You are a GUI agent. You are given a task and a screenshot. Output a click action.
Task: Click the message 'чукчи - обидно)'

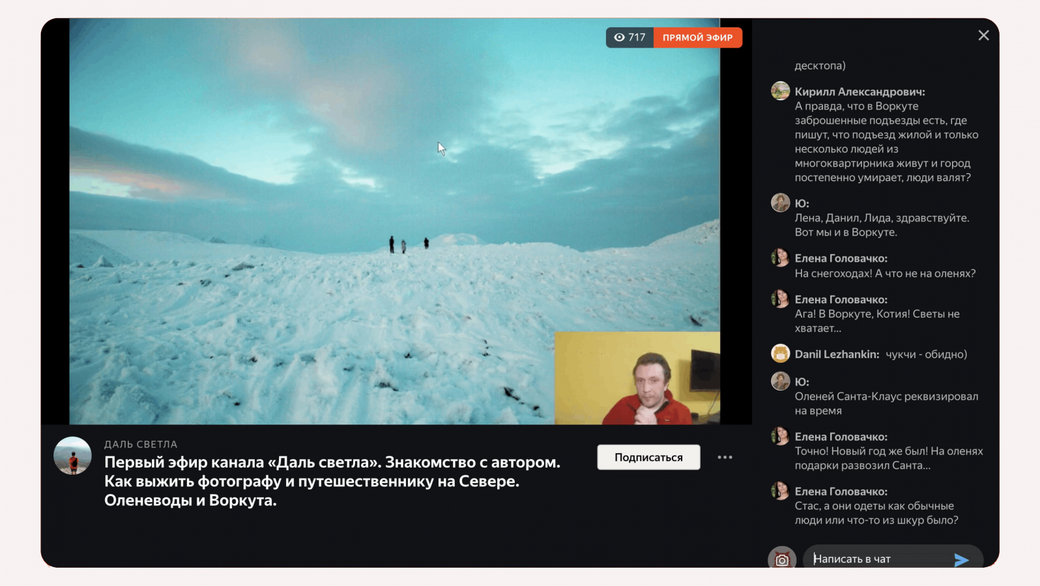tap(926, 354)
